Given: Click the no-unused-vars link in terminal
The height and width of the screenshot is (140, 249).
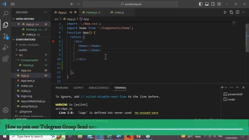Looking at the screenshot, I should pyautogui.click(x=146, y=113).
